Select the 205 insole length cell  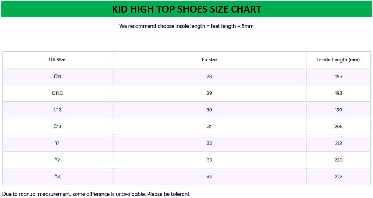coord(338,126)
